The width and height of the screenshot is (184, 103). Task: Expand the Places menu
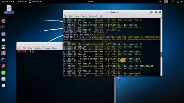(x=22, y=1)
